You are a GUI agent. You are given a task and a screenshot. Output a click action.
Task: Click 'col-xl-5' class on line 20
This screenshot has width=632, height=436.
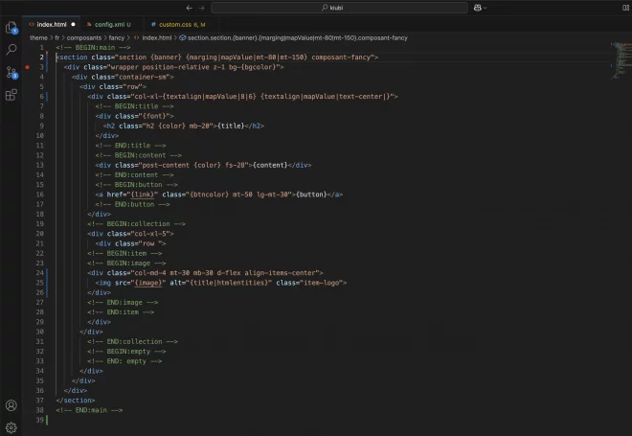coord(152,234)
